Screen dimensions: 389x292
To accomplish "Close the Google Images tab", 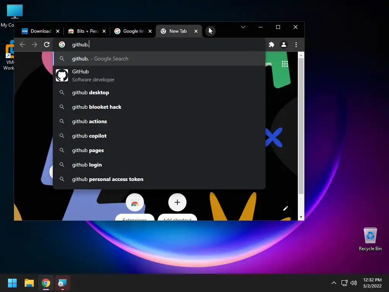I will click(x=150, y=31).
